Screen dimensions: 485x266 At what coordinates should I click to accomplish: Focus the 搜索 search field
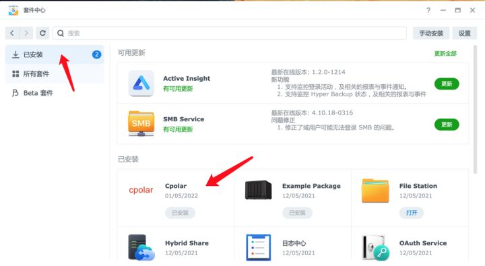pyautogui.click(x=229, y=33)
